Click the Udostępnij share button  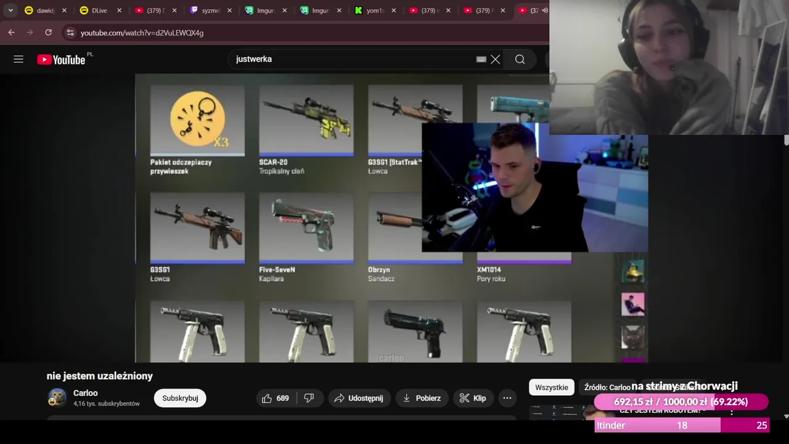tap(359, 398)
